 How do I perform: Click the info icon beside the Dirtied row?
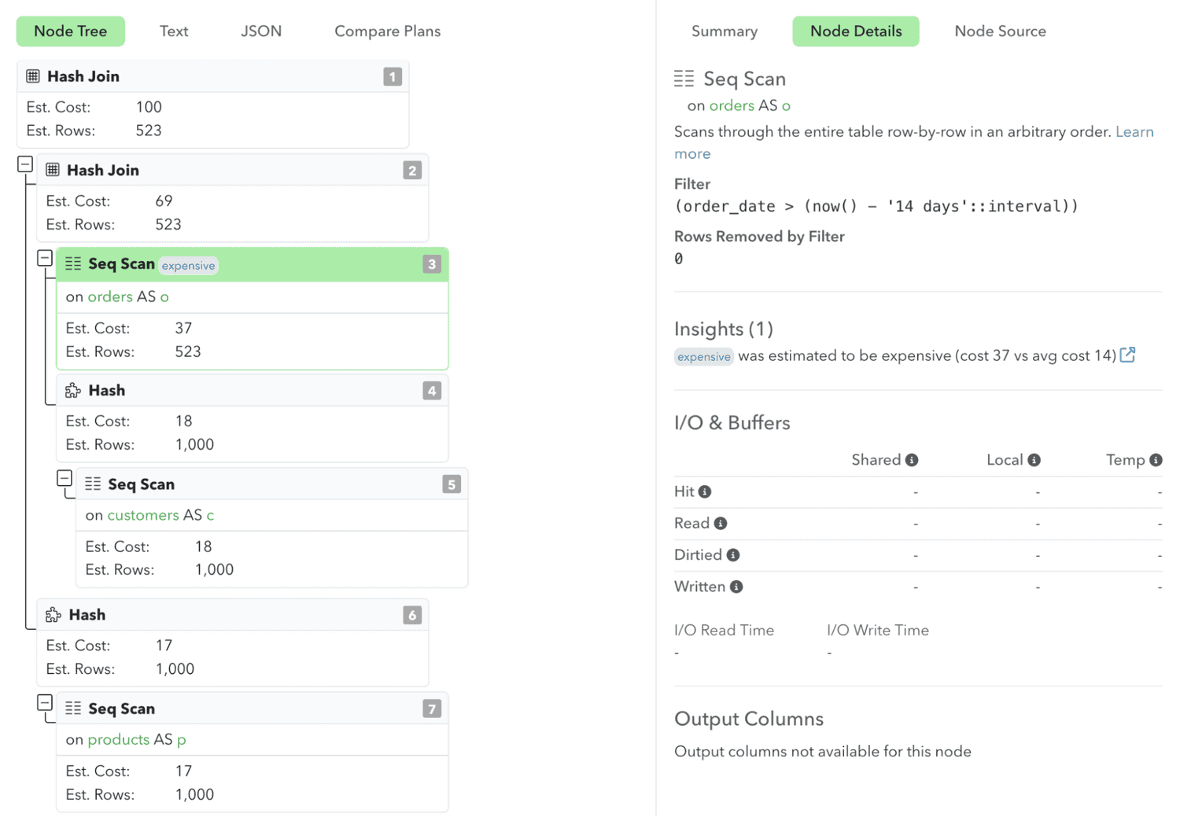point(732,554)
